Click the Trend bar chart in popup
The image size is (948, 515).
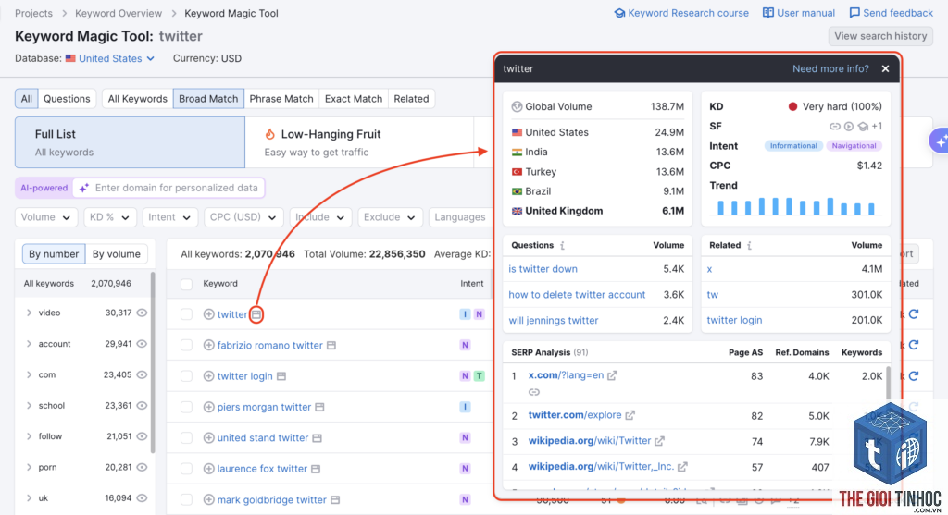795,206
